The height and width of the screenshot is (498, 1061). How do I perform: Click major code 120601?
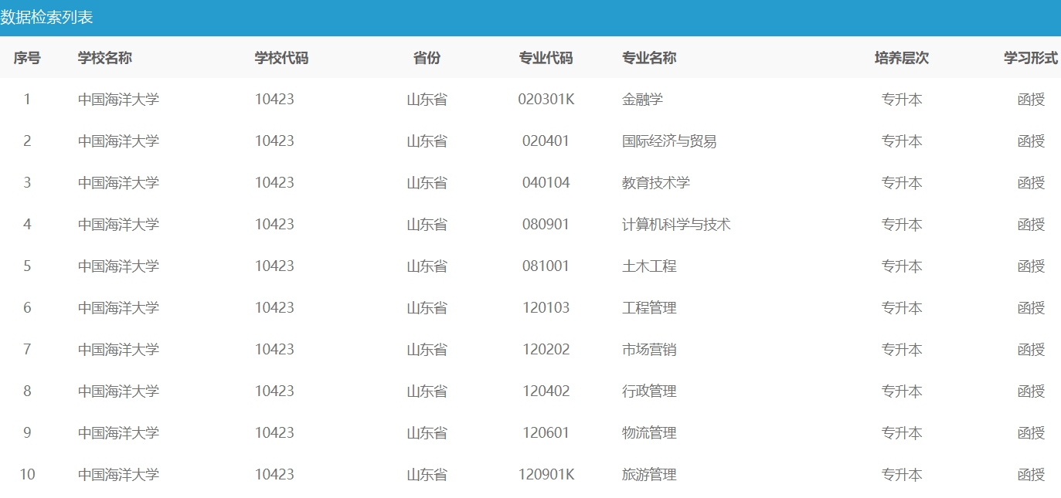(546, 433)
